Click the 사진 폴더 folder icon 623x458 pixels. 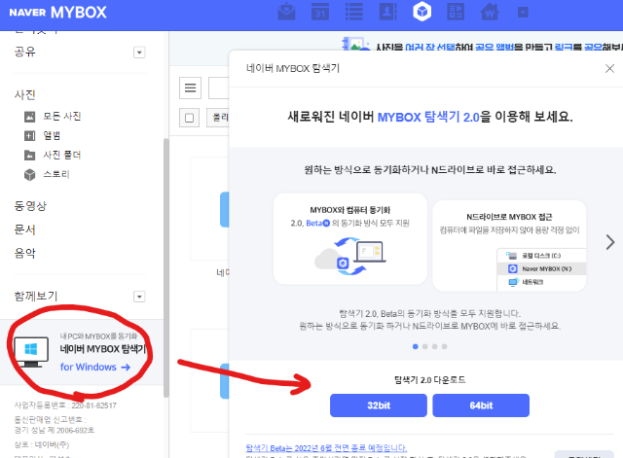(x=30, y=156)
